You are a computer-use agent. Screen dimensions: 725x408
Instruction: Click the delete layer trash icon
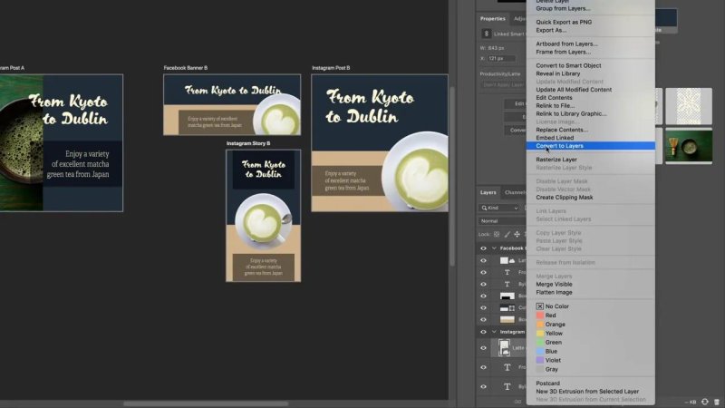coord(717,402)
